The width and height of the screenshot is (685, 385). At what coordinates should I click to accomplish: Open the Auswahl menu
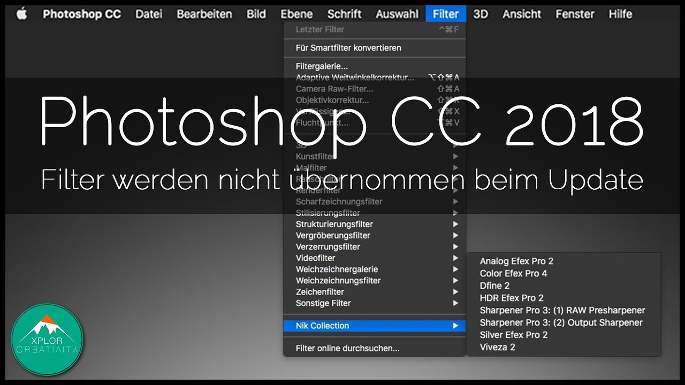pos(397,14)
